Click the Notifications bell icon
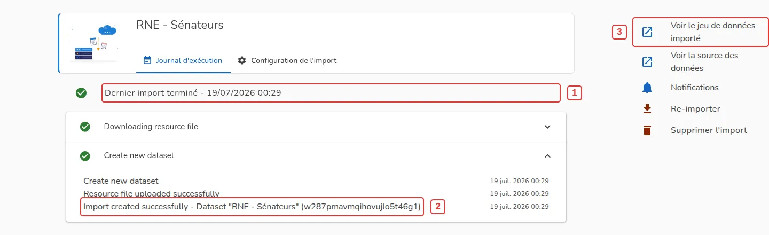Viewport: 769px width, 235px height. click(647, 88)
